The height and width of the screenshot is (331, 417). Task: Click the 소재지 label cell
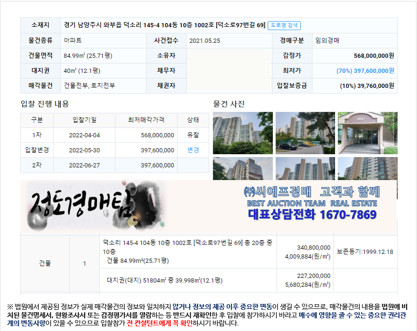point(40,25)
